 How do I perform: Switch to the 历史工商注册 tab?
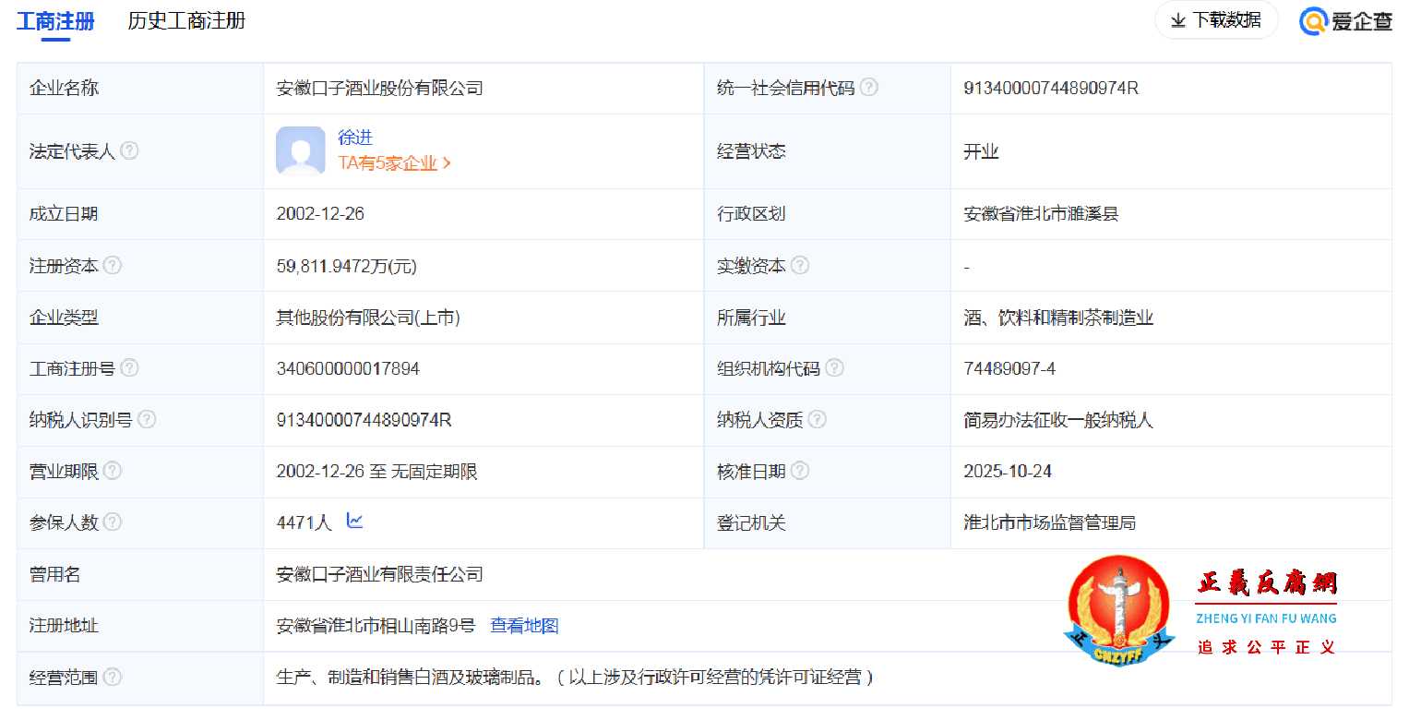tap(185, 19)
